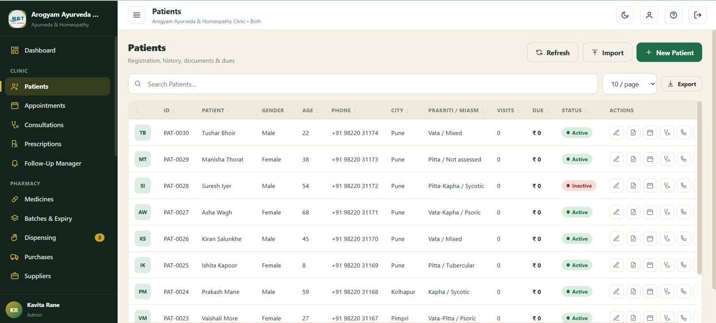This screenshot has width=716, height=323.
Task: Open documents icon for Manisha Thorat
Action: click(x=633, y=159)
